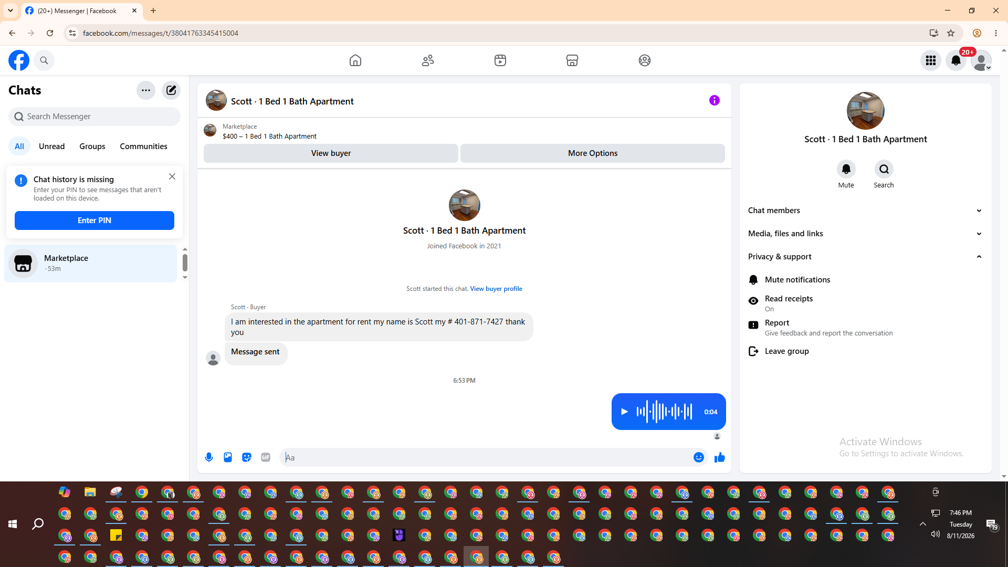
Task: Expand the Media, files and links section
Action: pos(866,234)
